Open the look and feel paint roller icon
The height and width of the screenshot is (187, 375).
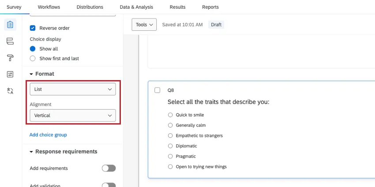[x=10, y=58]
